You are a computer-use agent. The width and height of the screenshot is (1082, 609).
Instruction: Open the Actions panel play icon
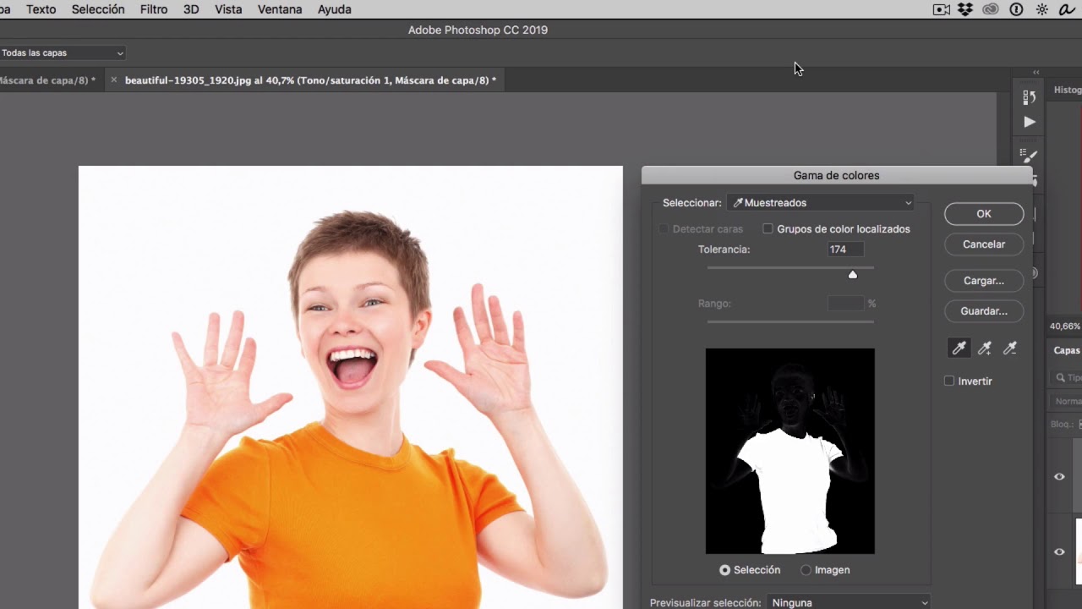[x=1029, y=122]
